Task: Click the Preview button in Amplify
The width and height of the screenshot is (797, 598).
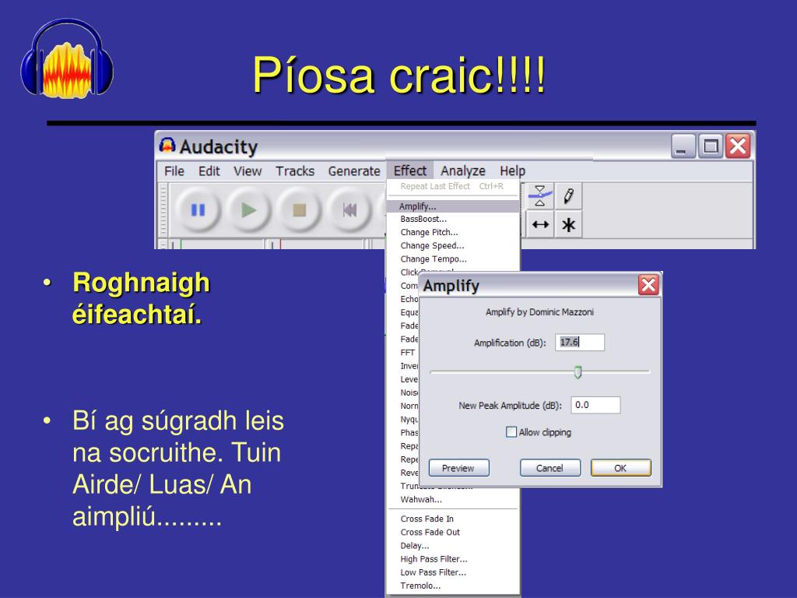Action: click(x=458, y=468)
